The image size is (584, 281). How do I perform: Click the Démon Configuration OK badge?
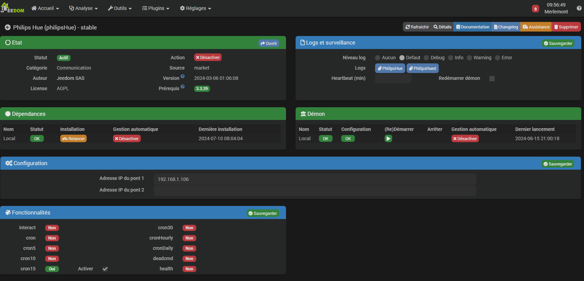pyautogui.click(x=348, y=139)
